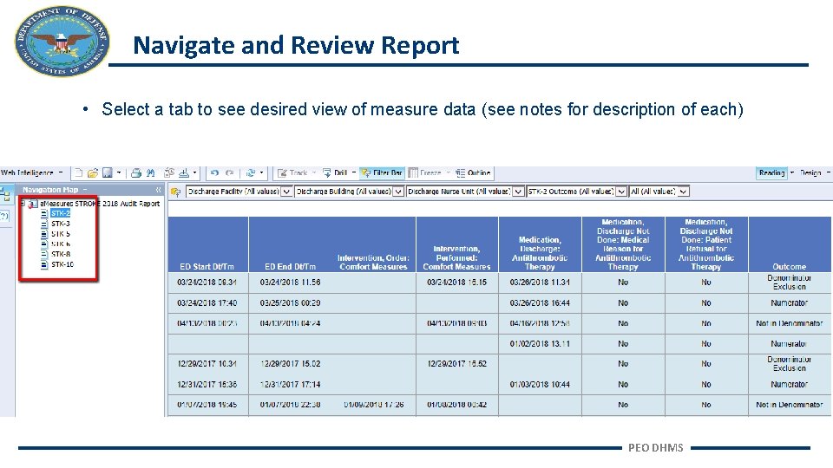
Task: Click the Freeze button
Action: [425, 173]
